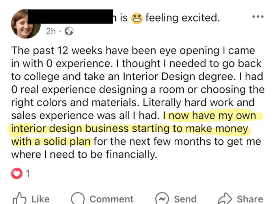Open the three-dot post options menu
Viewport: 276px width, 204px height.
pyautogui.click(x=257, y=17)
